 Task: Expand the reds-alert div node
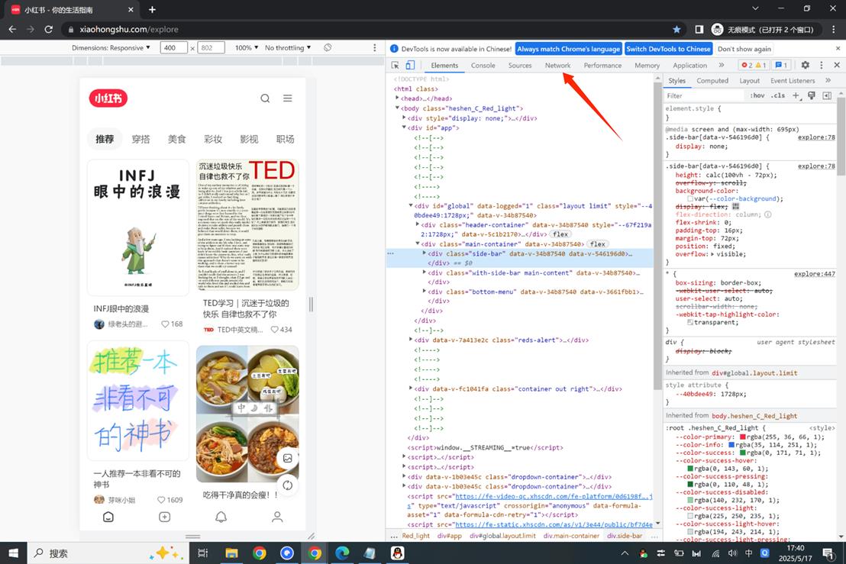[x=411, y=340]
